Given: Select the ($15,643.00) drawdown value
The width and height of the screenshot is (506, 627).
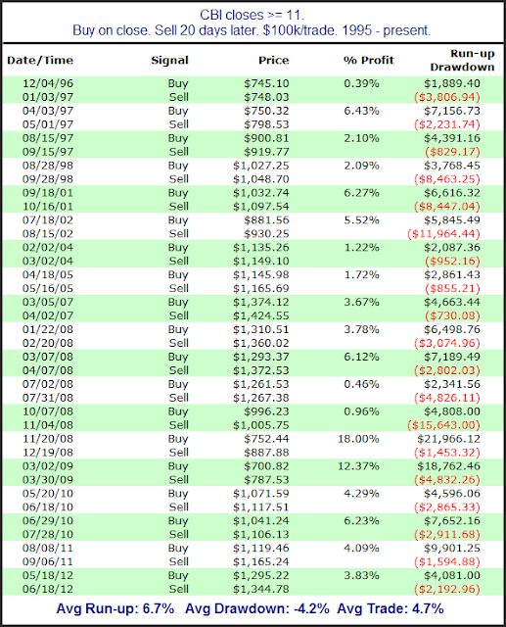Looking at the screenshot, I should 443,425.
